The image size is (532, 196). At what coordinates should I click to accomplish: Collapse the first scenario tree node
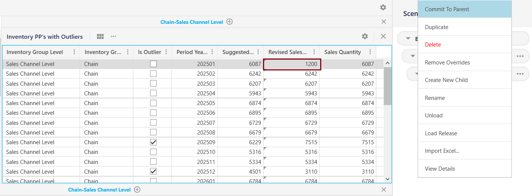[x=408, y=38]
